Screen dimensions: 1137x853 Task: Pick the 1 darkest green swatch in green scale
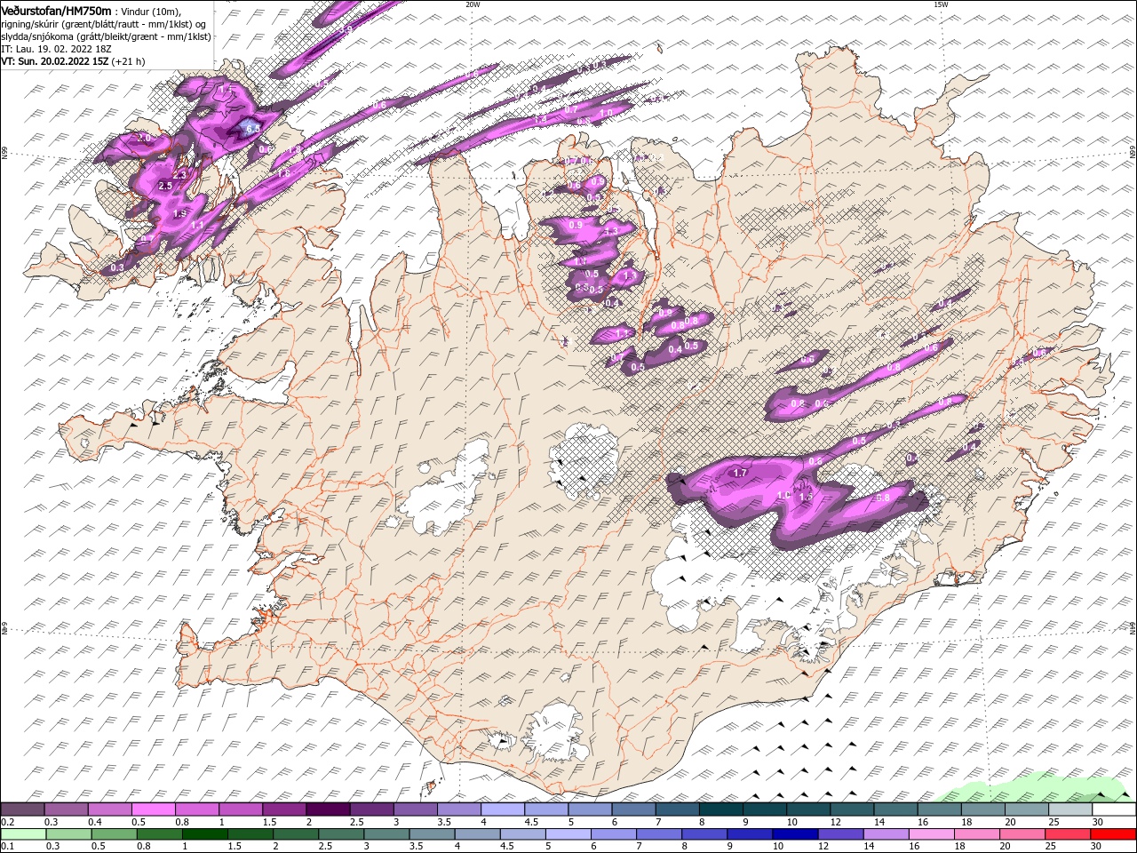(204, 834)
